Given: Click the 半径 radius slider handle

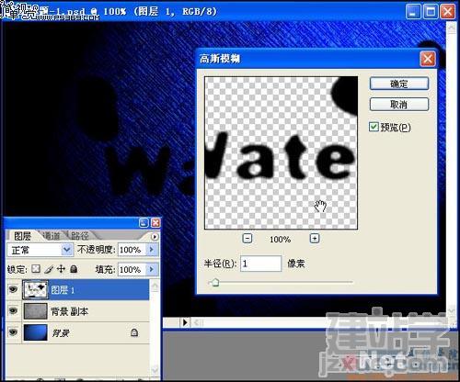Looking at the screenshot, I should (215, 282).
